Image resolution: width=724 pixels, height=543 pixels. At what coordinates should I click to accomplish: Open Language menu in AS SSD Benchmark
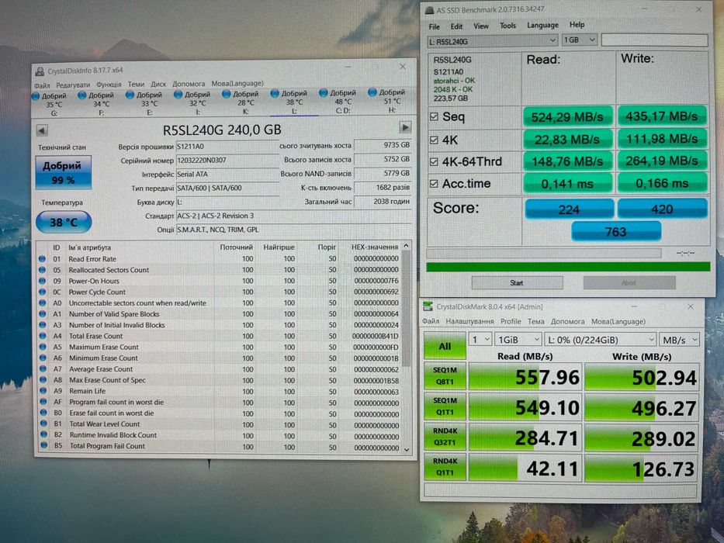[x=542, y=25]
